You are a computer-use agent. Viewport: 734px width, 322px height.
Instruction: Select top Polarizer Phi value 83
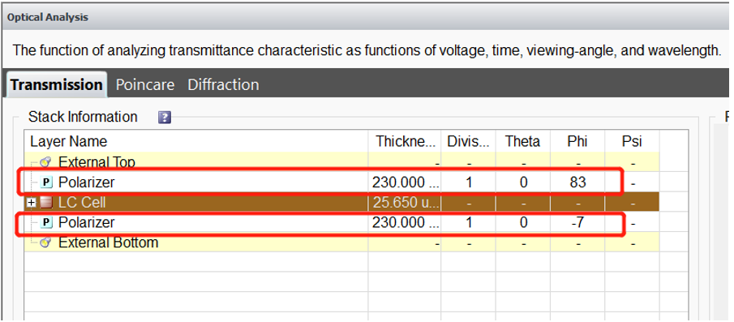click(577, 182)
